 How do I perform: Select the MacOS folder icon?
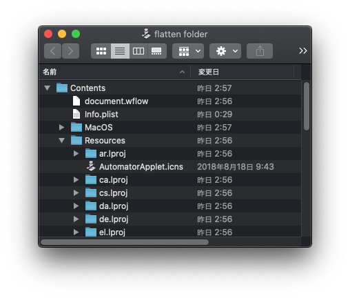pyautogui.click(x=76, y=127)
